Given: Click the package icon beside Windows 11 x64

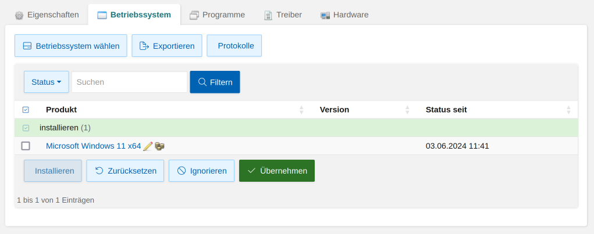Looking at the screenshot, I should pyautogui.click(x=159, y=146).
